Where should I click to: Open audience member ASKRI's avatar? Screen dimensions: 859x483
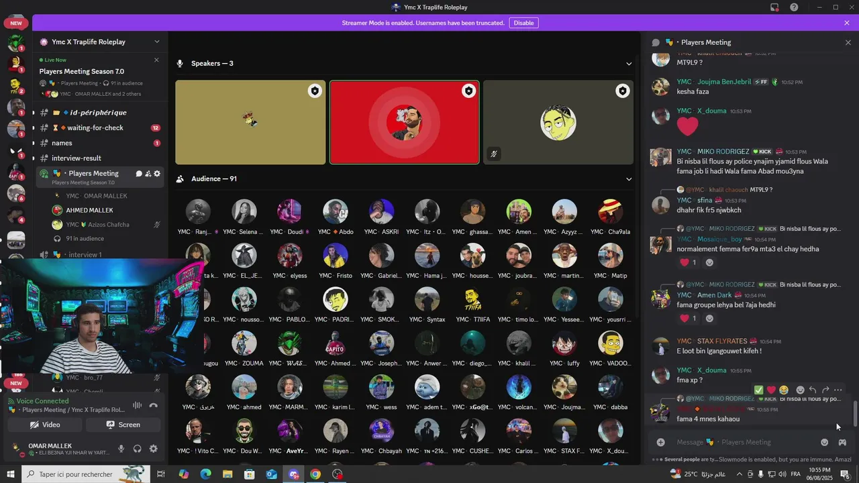(381, 211)
